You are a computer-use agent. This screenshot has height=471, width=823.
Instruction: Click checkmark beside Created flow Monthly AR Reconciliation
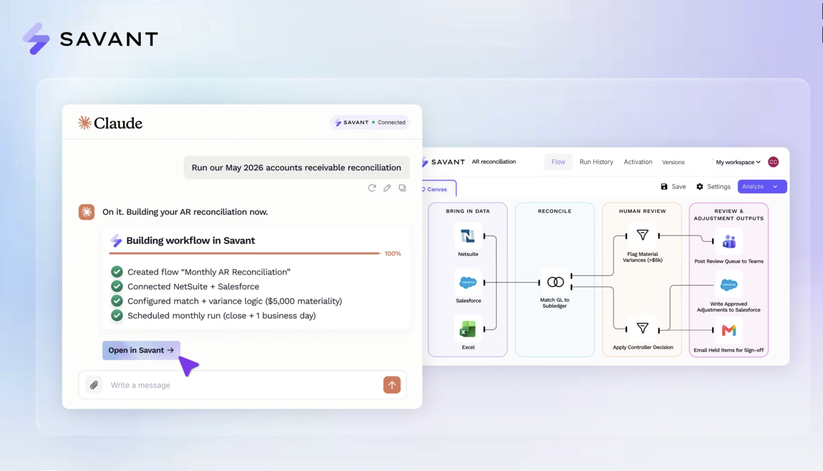[x=117, y=272]
